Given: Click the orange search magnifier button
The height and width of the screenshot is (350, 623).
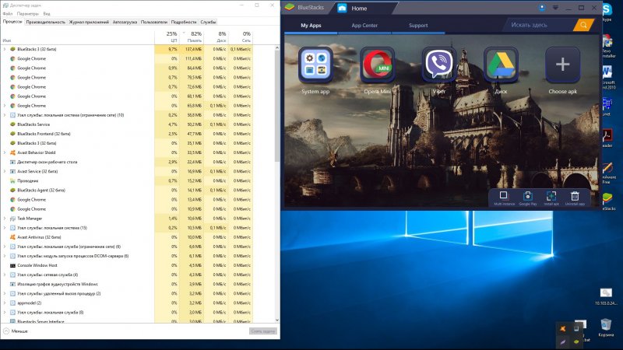Looking at the screenshot, I should pyautogui.click(x=583, y=25).
